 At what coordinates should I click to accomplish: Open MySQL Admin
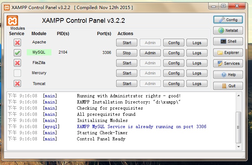point(150,53)
